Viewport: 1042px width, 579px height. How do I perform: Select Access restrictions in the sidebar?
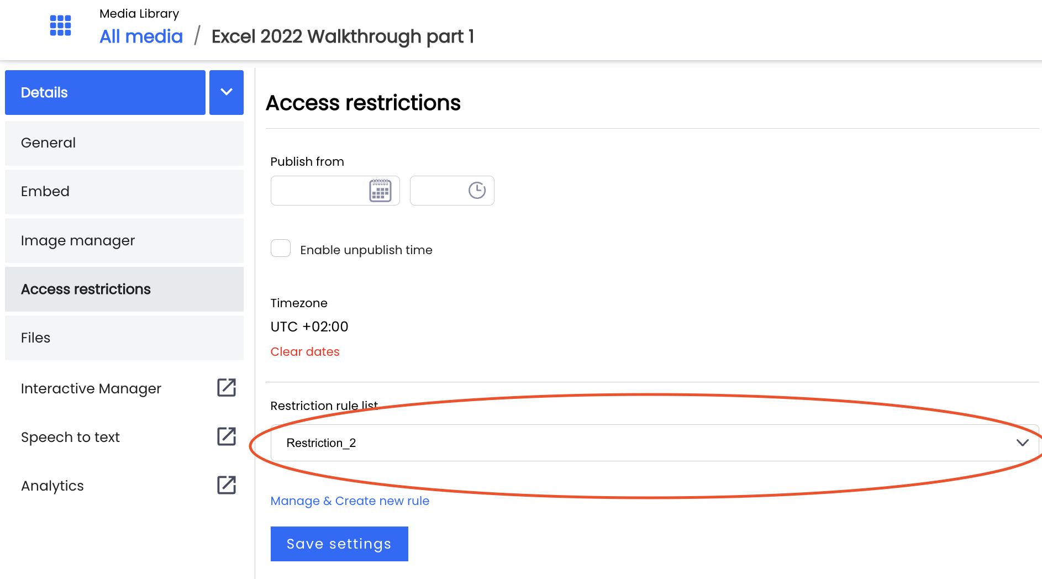124,289
